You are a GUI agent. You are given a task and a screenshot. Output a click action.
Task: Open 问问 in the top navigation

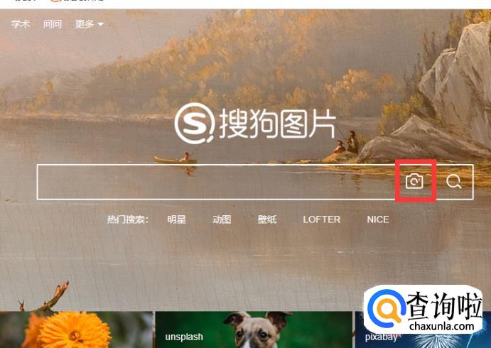53,23
